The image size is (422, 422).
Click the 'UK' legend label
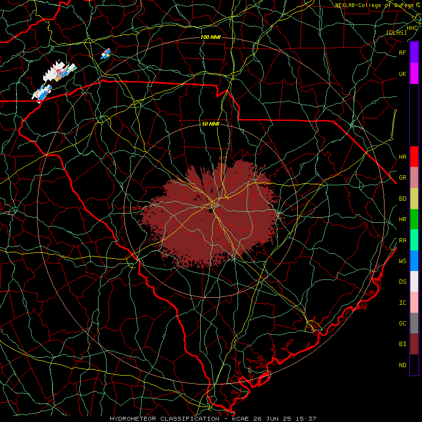pyautogui.click(x=402, y=74)
